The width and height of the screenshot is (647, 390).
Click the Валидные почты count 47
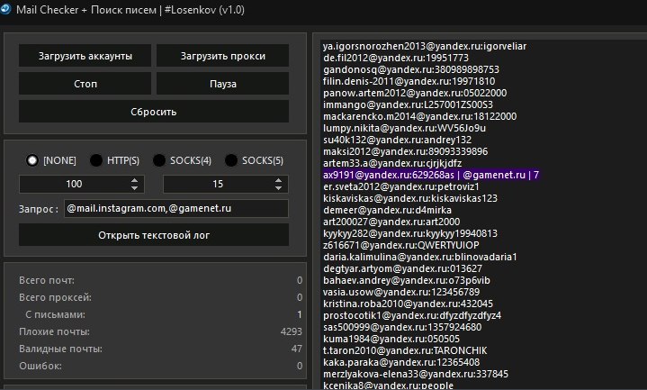(x=297, y=349)
